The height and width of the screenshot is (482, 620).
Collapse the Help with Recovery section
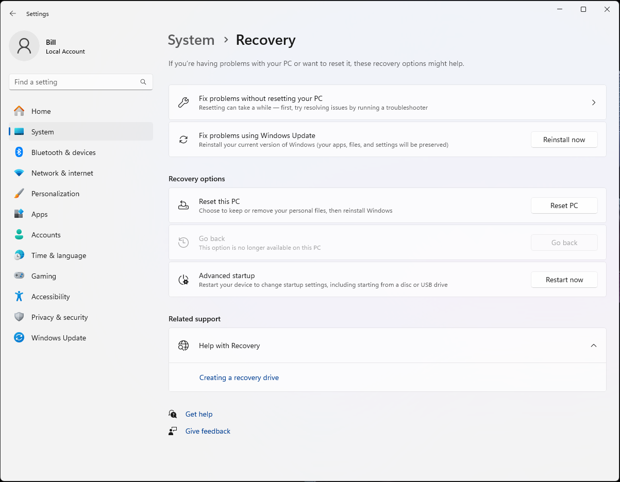tap(594, 346)
